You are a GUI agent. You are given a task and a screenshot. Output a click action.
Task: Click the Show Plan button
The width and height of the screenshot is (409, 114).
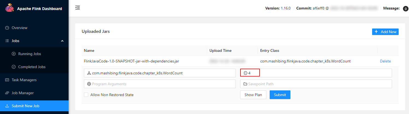[x=253, y=95]
